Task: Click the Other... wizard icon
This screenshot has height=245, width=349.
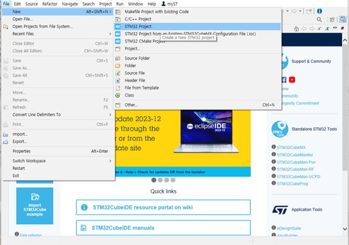Action: point(118,105)
